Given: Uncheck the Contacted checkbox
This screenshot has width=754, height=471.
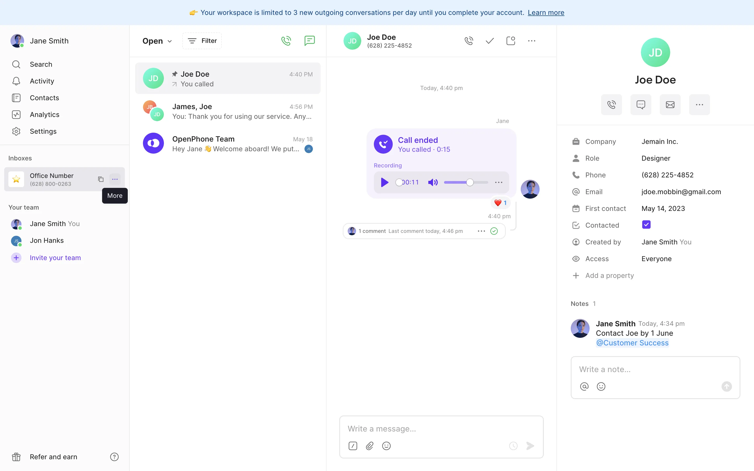Looking at the screenshot, I should pyautogui.click(x=646, y=225).
